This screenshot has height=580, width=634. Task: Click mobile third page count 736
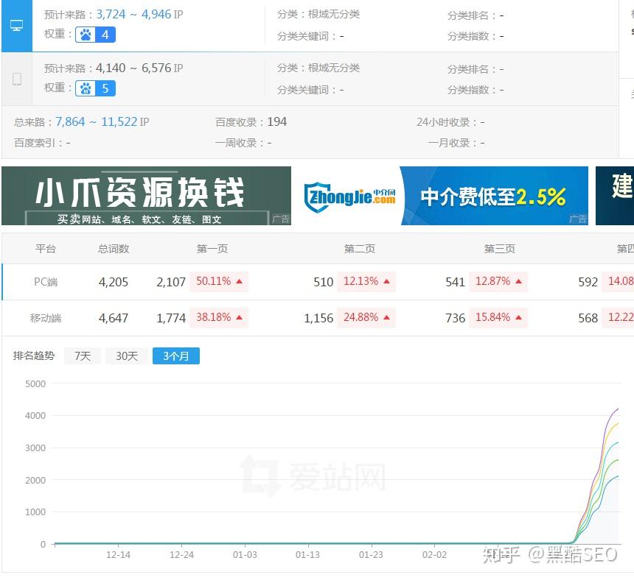pyautogui.click(x=456, y=319)
